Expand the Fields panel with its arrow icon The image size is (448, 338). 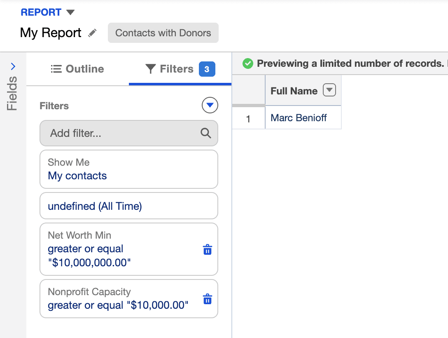(x=13, y=66)
